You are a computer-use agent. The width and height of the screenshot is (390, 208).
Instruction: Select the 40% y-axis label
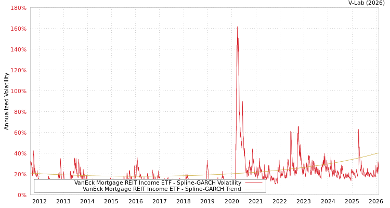[x=20, y=153]
